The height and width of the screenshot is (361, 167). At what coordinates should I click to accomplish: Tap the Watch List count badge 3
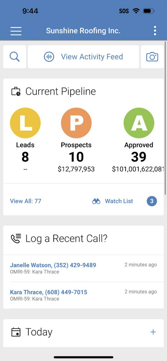152,201
